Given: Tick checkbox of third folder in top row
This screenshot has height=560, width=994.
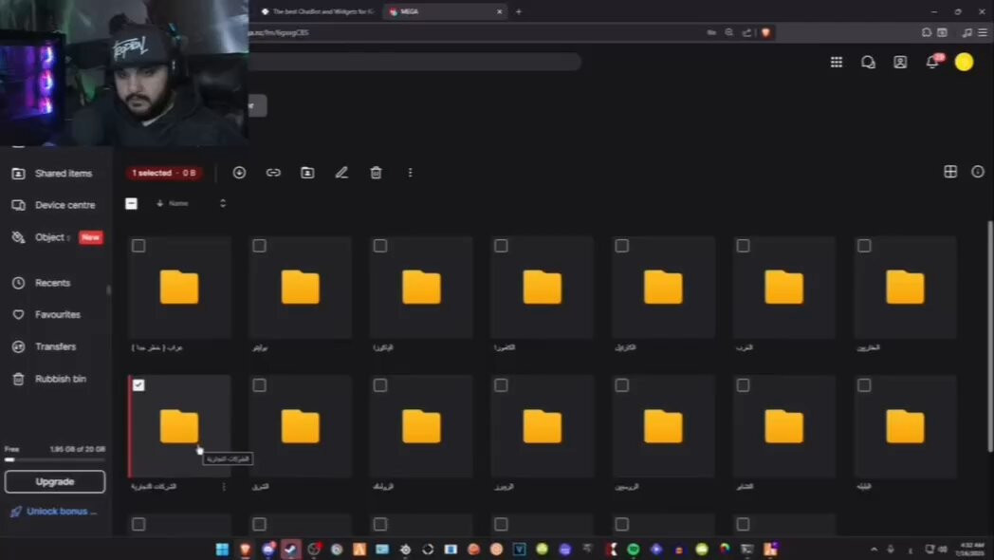Looking at the screenshot, I should pos(380,246).
